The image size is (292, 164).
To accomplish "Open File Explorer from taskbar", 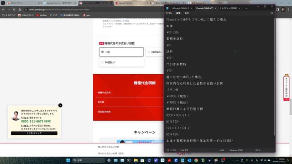I will [x=136, y=160].
